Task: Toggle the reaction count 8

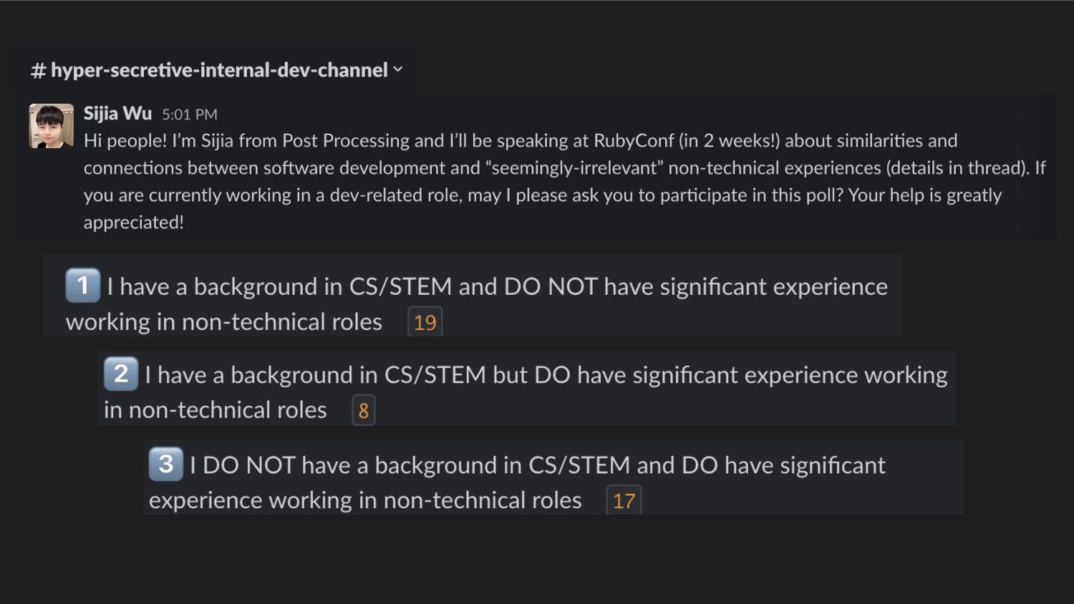Action: click(x=364, y=411)
